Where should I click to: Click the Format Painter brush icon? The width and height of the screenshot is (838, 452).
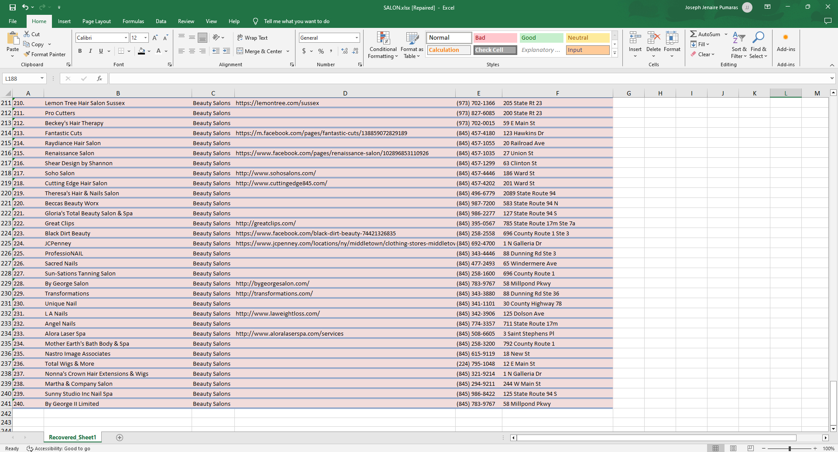point(27,54)
